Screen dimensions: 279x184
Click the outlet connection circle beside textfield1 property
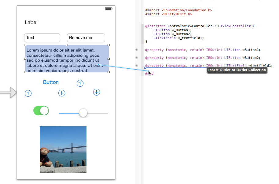pyautogui.click(x=137, y=66)
